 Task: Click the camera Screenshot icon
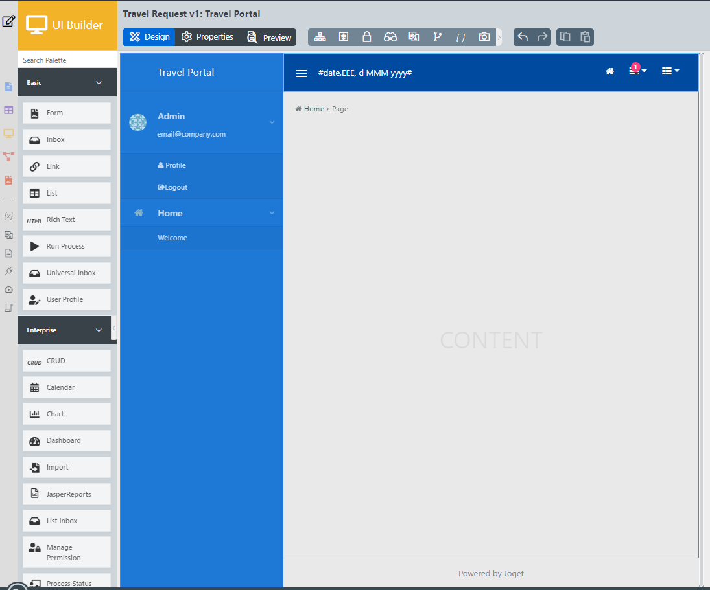point(484,37)
